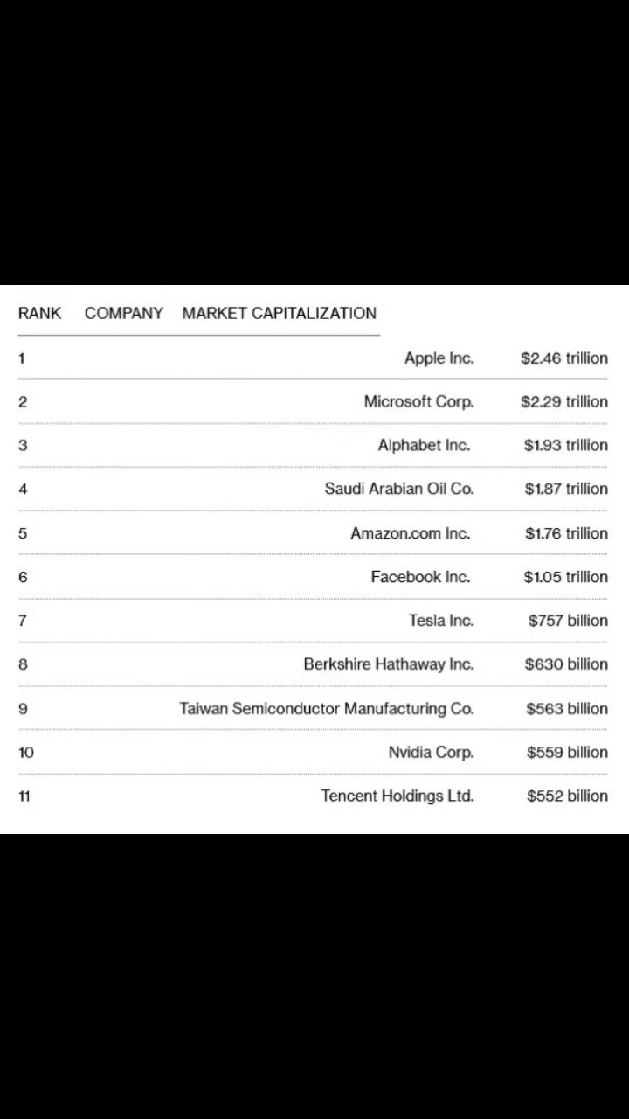Click the $2.46 trillion value
The image size is (629, 1119).
coord(564,358)
